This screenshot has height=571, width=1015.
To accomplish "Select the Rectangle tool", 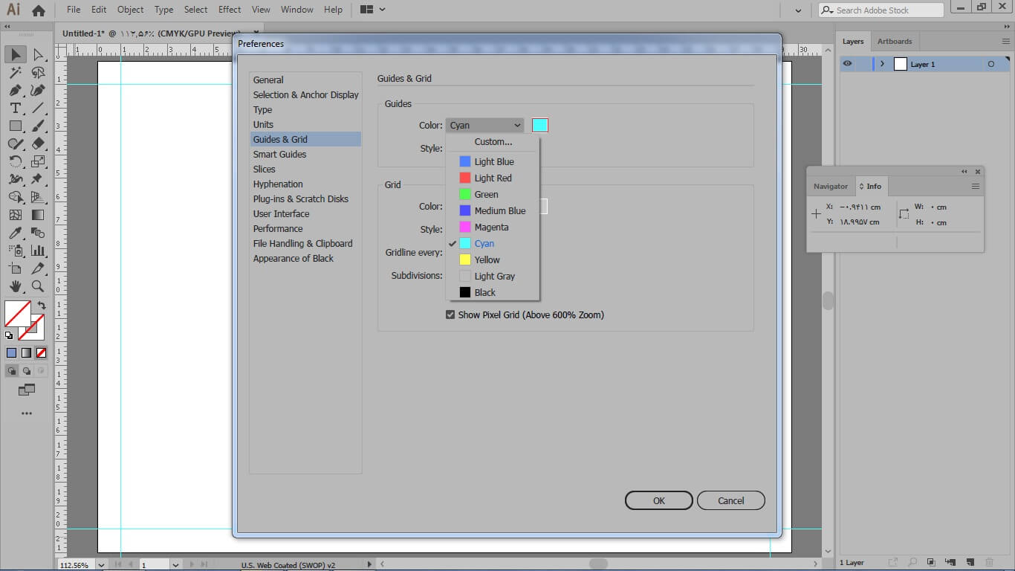I will [15, 126].
